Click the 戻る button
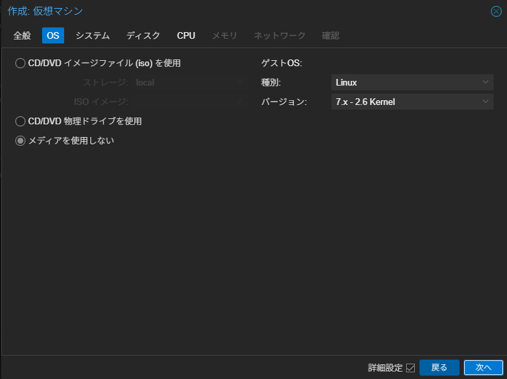The height and width of the screenshot is (379, 507). tap(439, 368)
